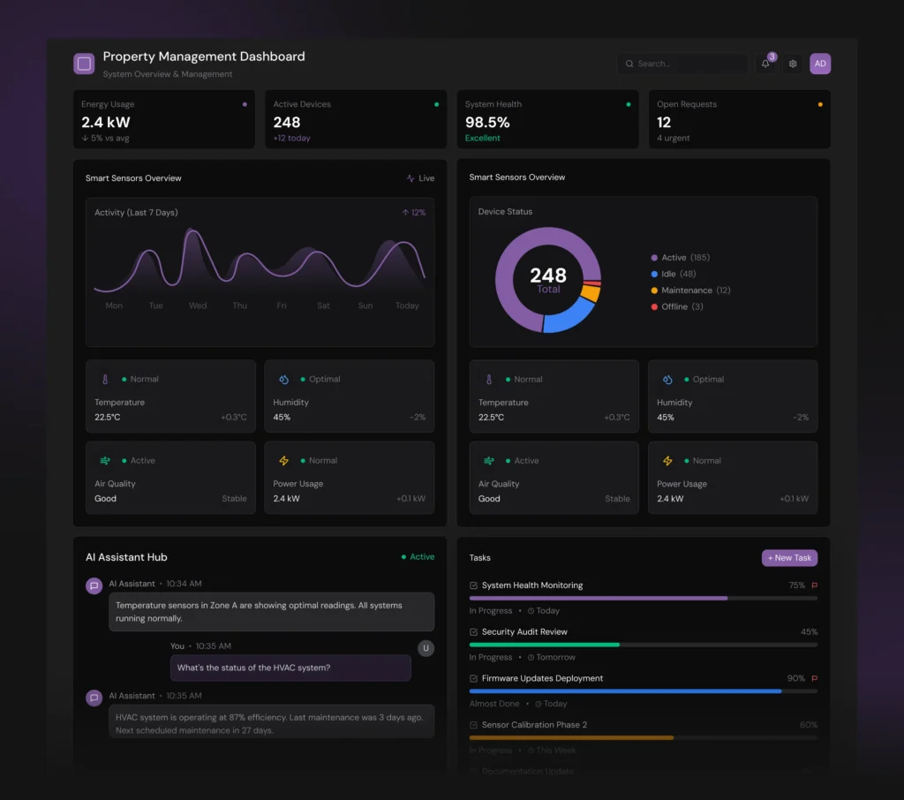Screen dimensions: 904x800
Task: Click the AI Assistant chat bubble avatar icon
Action: 94,585
